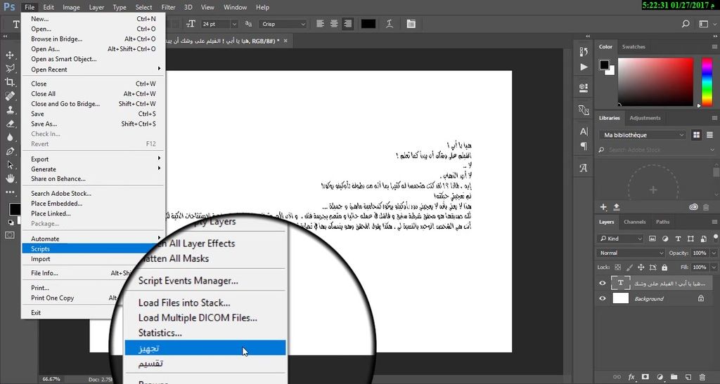Screen dimensions: 720x384
Task: Open the Actions panel play icon
Action: pyautogui.click(x=584, y=67)
